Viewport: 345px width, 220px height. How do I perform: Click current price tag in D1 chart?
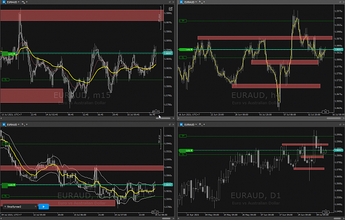pos(338,150)
